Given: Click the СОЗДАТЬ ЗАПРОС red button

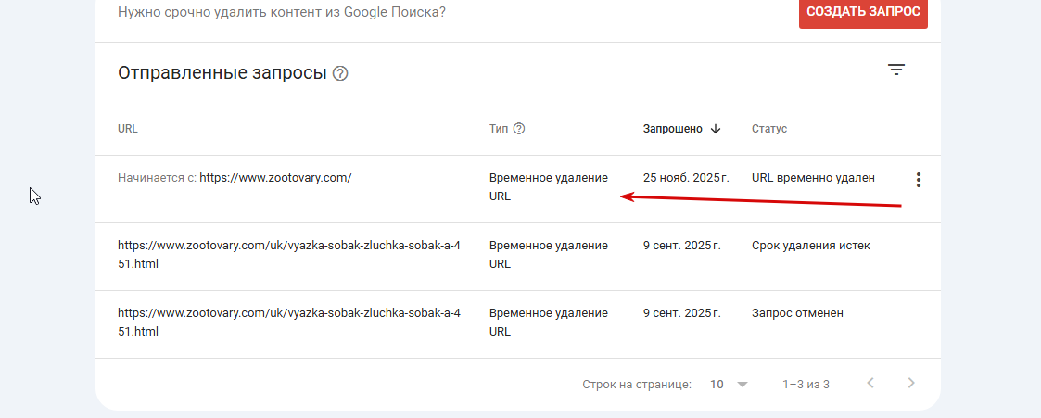Looking at the screenshot, I should click(863, 12).
